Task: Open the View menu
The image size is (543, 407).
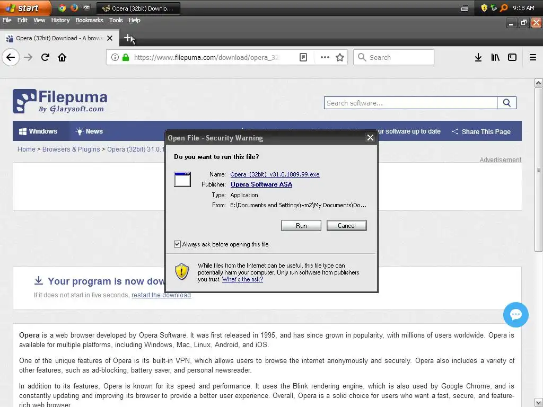Action: [x=39, y=21]
